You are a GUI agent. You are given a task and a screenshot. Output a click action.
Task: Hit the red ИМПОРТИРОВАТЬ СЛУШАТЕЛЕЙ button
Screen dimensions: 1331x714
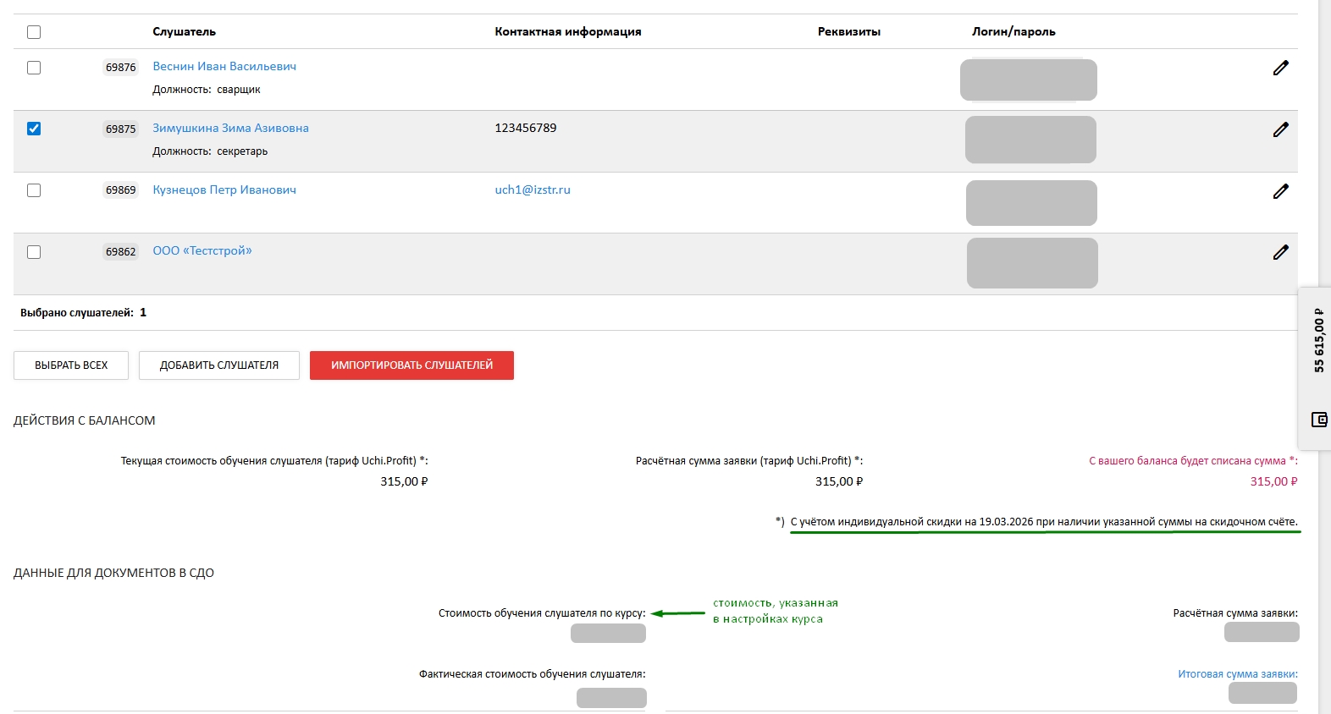(411, 365)
